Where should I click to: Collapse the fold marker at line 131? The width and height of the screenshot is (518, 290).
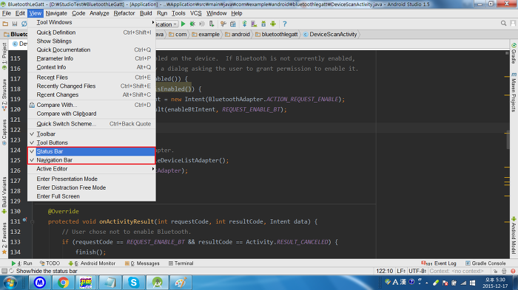click(x=33, y=222)
